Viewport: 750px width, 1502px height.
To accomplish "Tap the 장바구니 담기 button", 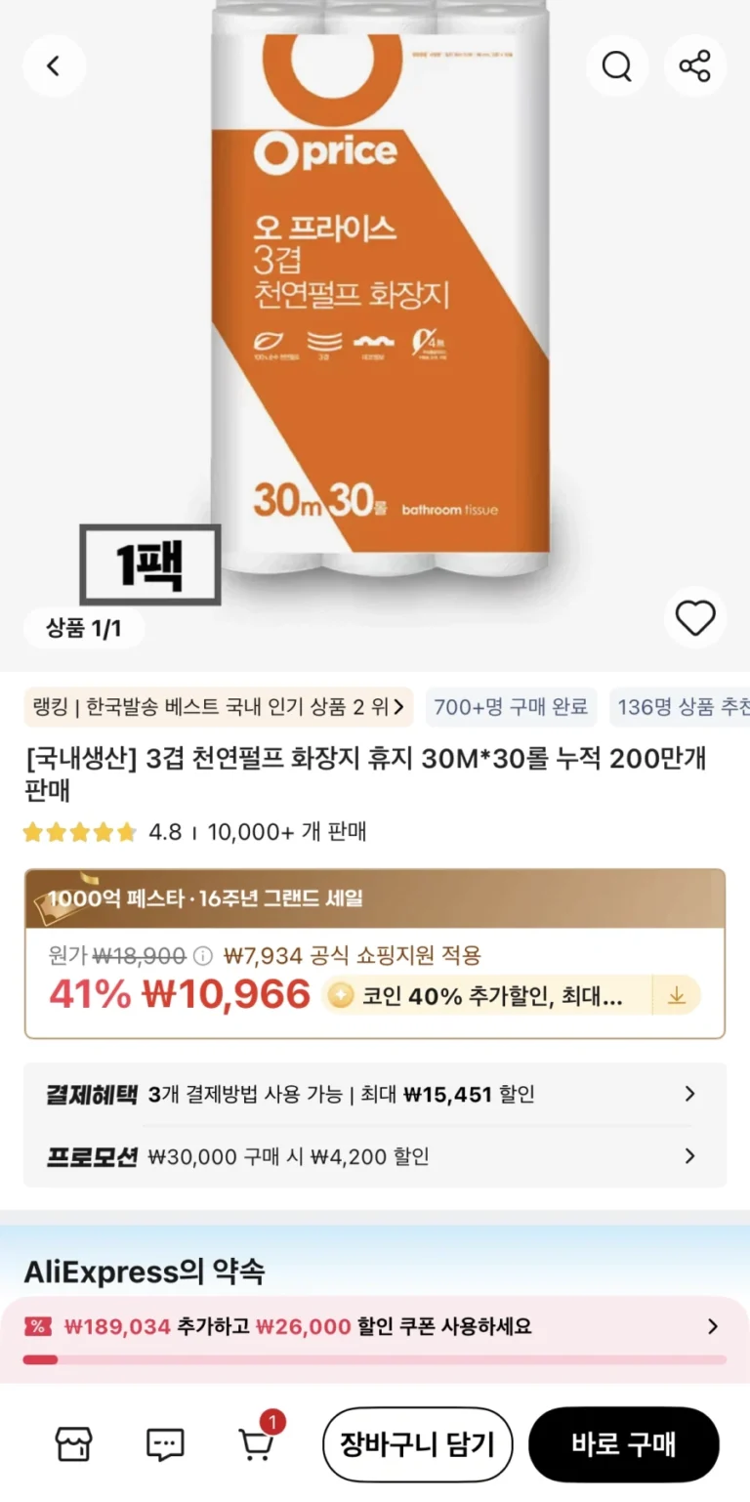I will (418, 1444).
